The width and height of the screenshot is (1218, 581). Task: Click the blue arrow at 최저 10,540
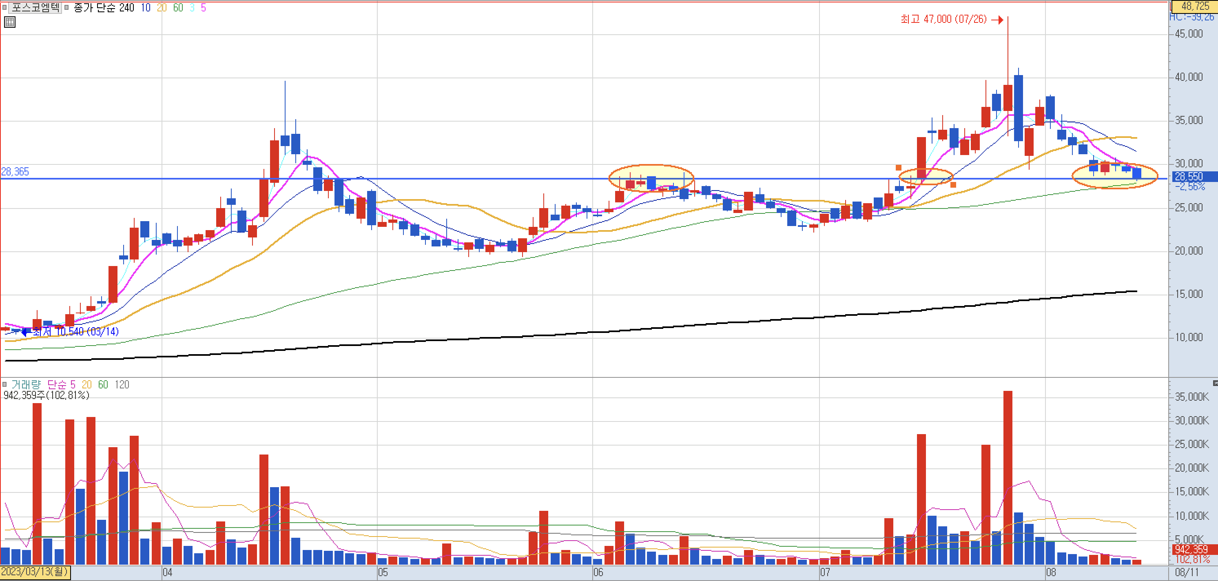[26, 332]
